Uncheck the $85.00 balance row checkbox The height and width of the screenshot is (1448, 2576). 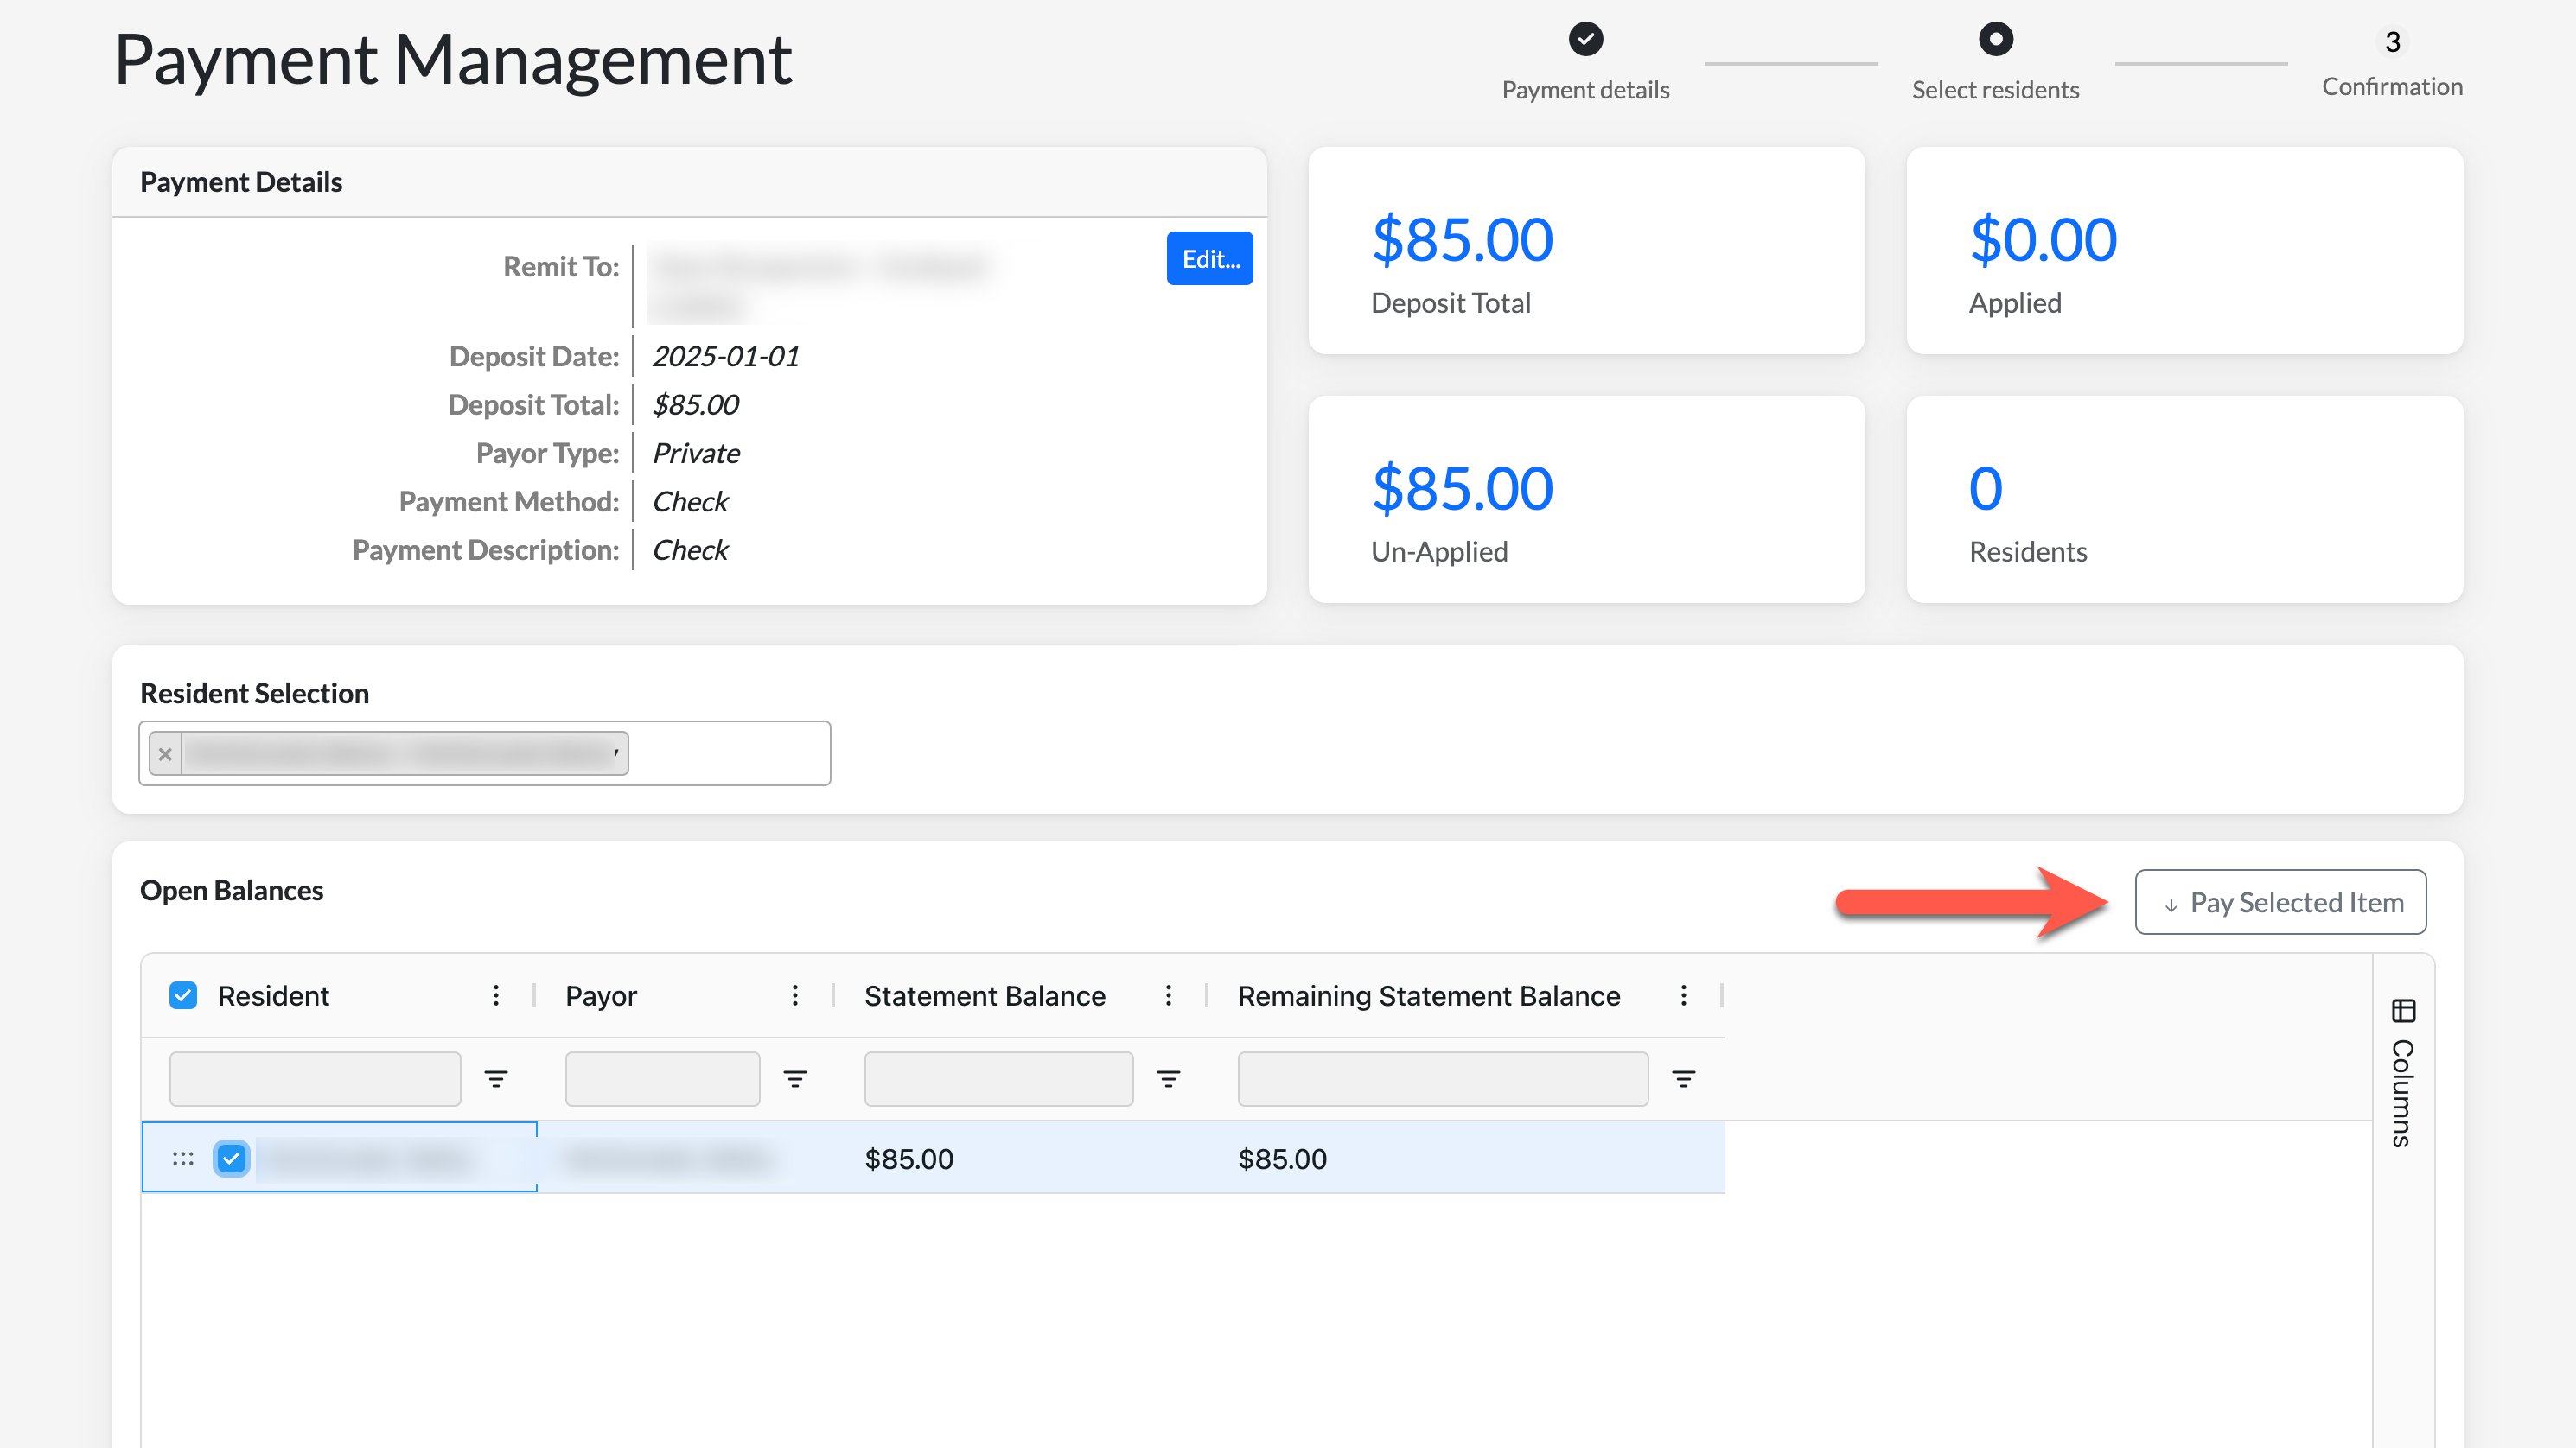coord(231,1159)
